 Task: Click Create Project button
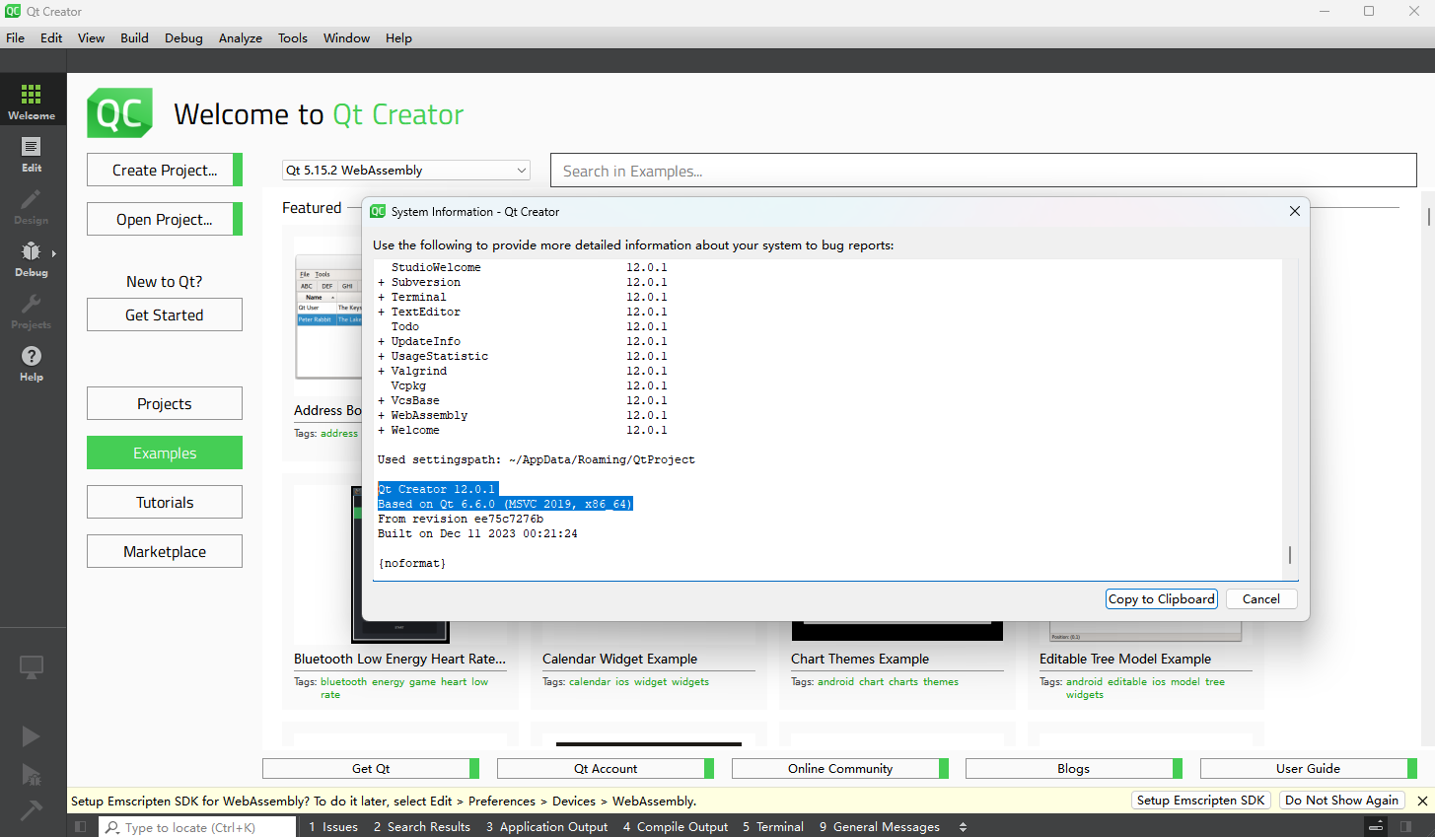coord(165,170)
